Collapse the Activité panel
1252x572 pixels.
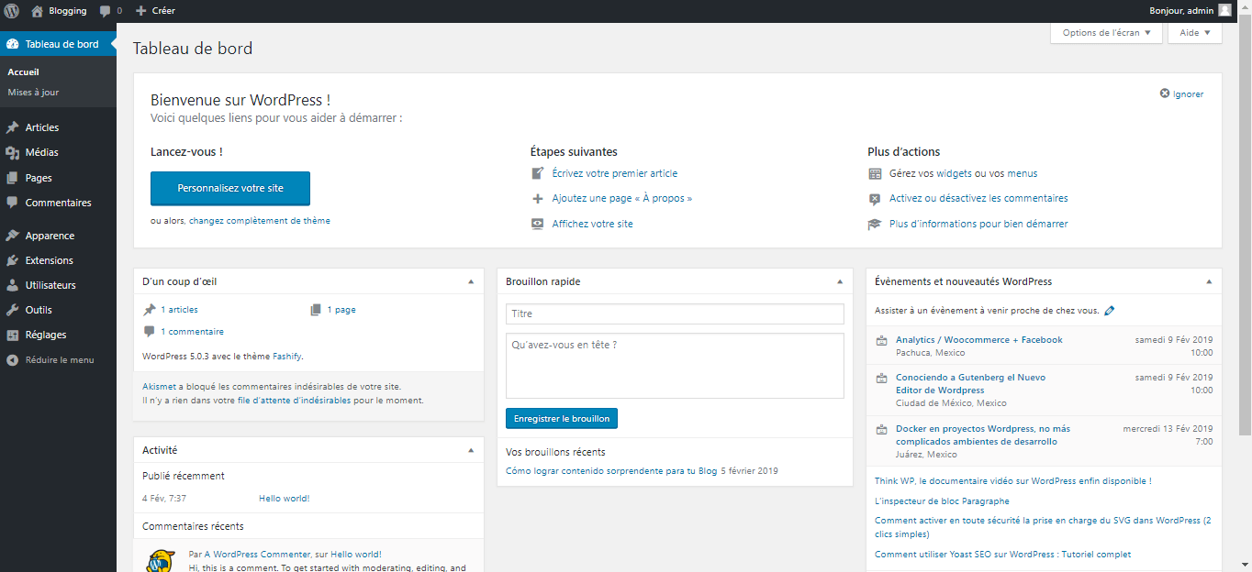(x=471, y=450)
